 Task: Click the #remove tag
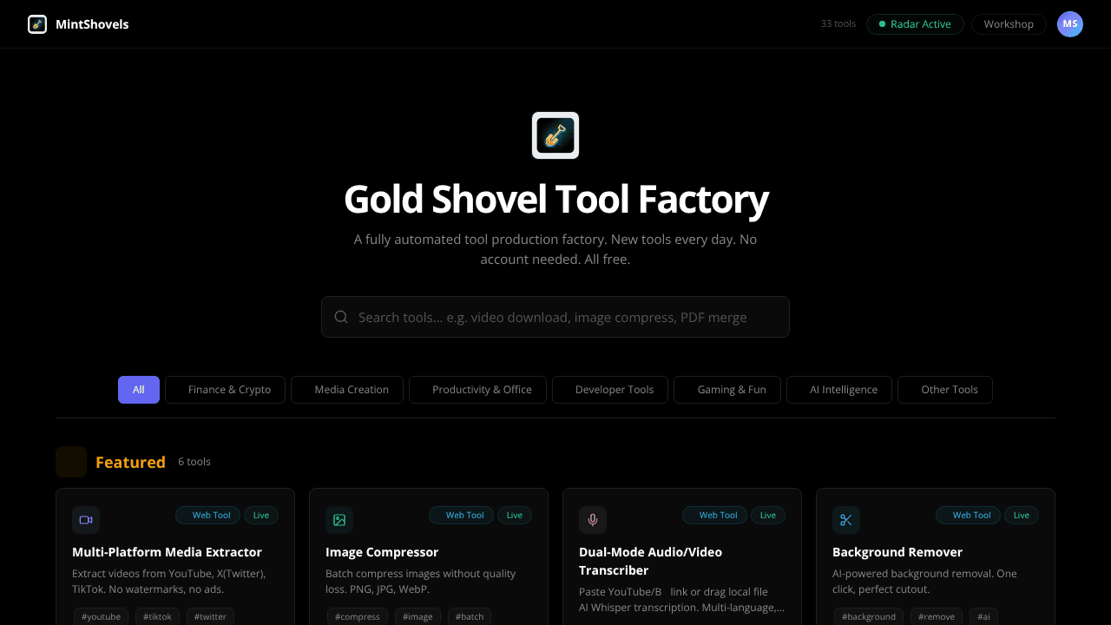pos(937,616)
